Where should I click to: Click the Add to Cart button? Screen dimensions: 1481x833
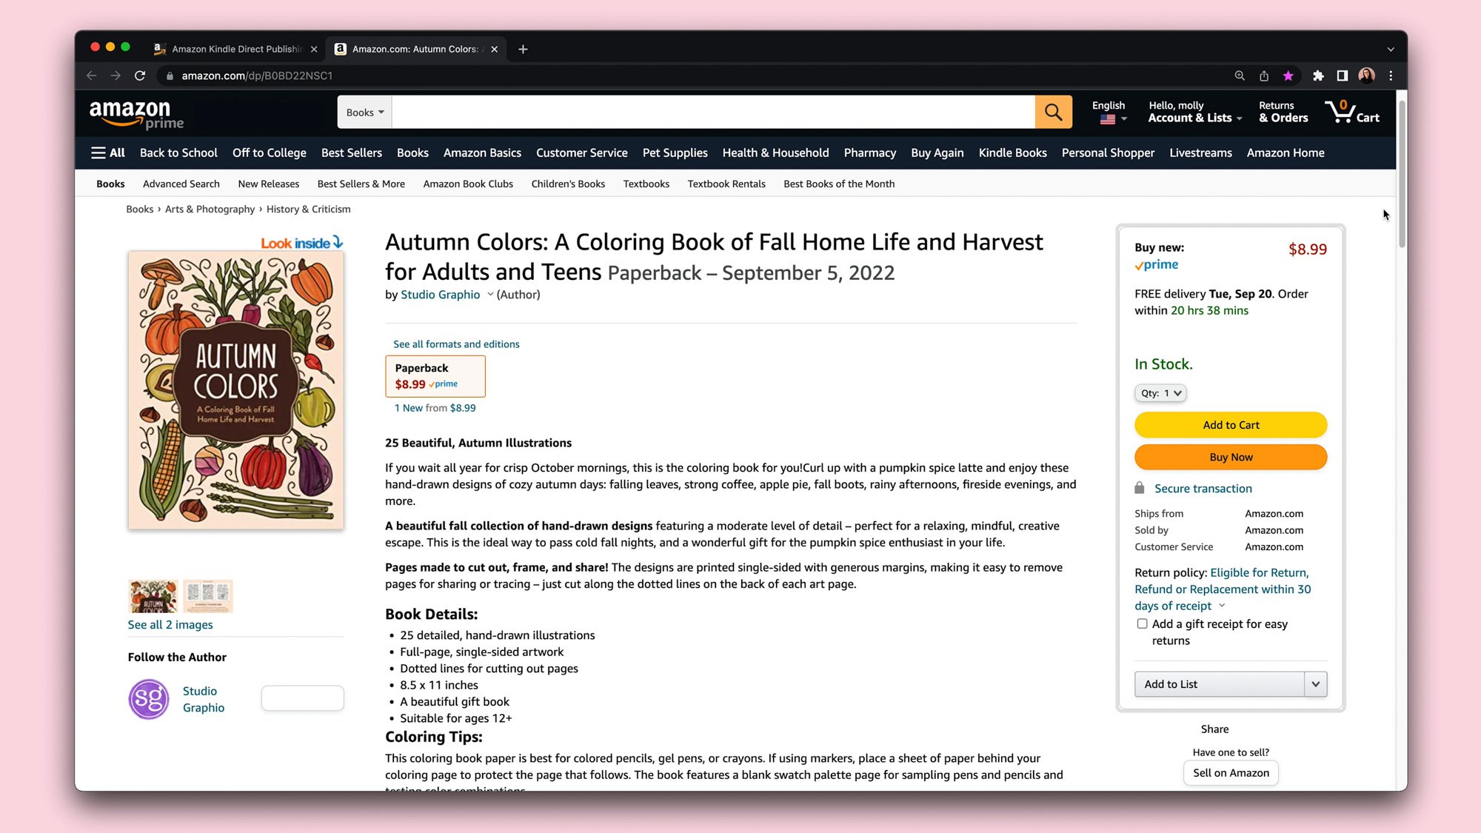click(x=1231, y=425)
